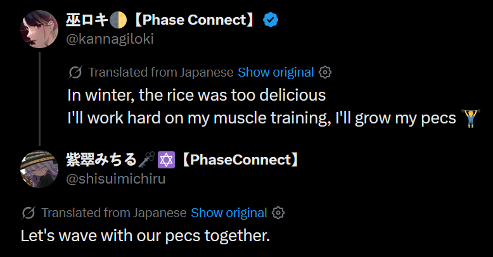Show original Japanese for shisuimichiru's reply
Screen dimensions: 493x257
pyautogui.click(x=229, y=213)
